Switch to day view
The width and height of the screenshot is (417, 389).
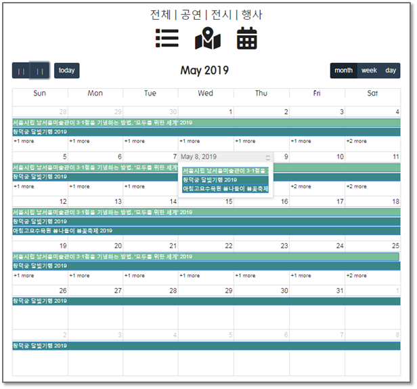tap(391, 70)
